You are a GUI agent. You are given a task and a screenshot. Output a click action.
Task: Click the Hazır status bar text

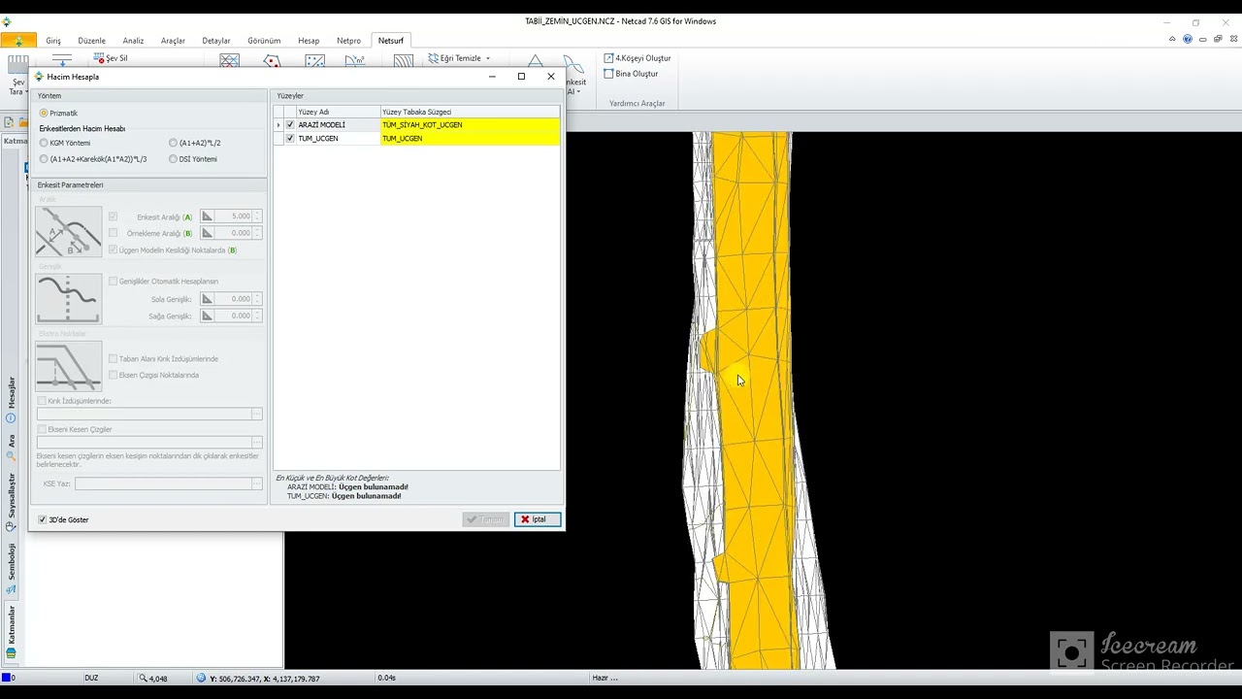(x=605, y=678)
